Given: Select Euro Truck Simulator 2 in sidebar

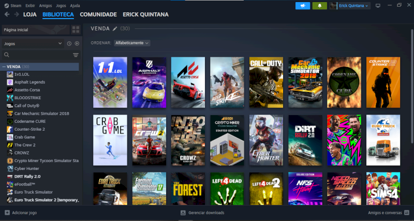Looking at the screenshot, I should (47, 200).
